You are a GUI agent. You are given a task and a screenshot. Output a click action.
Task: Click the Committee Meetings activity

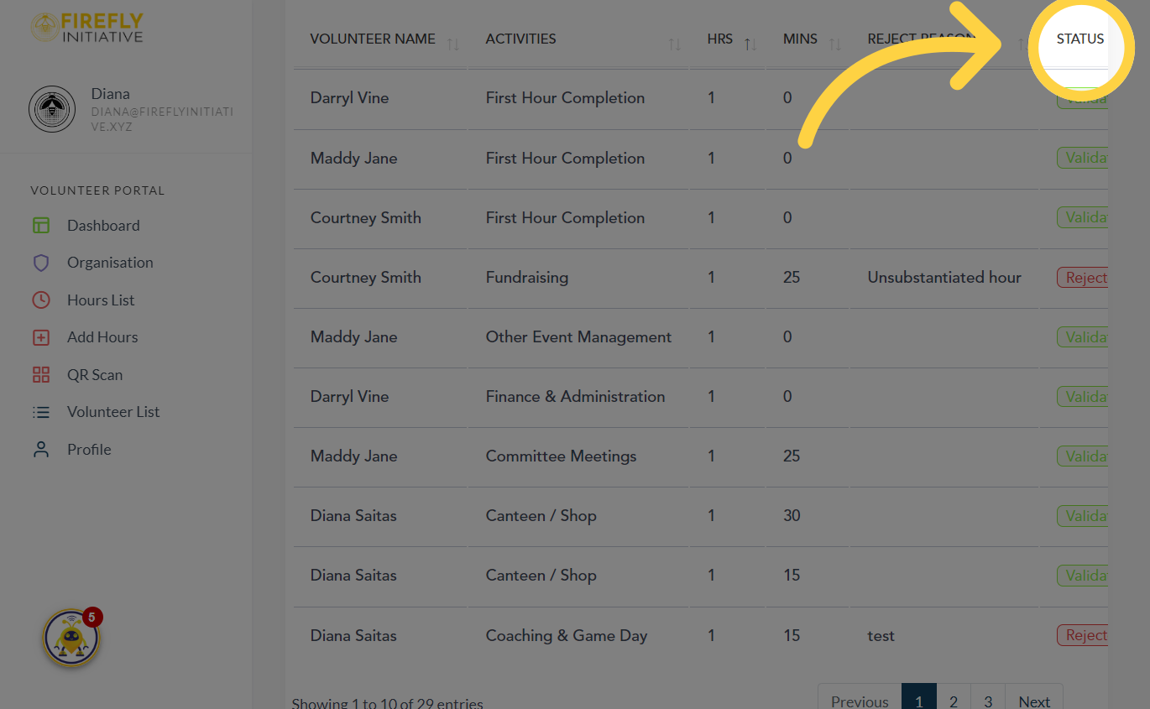coord(562,456)
